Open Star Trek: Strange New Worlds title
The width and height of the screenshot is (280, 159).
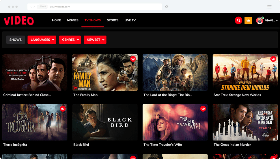coord(237,95)
